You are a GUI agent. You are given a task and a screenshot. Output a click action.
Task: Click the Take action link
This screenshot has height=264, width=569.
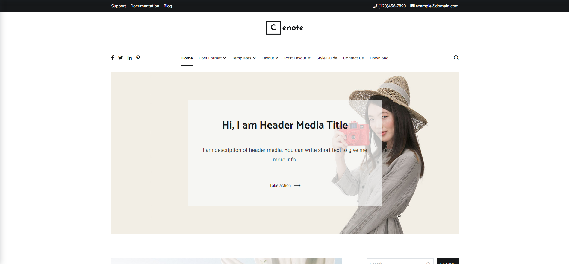(x=285, y=185)
